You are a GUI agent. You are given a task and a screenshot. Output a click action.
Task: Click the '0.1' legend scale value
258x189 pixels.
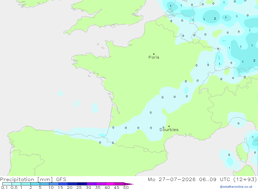point(4,187)
